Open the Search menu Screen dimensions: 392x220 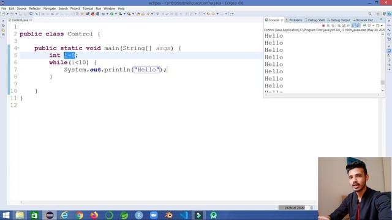pyautogui.click(x=63, y=9)
